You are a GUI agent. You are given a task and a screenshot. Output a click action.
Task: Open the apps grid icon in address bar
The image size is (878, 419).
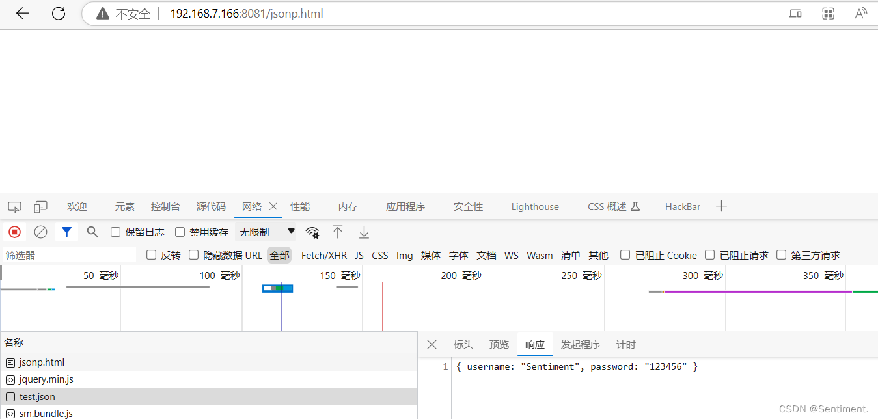point(828,14)
